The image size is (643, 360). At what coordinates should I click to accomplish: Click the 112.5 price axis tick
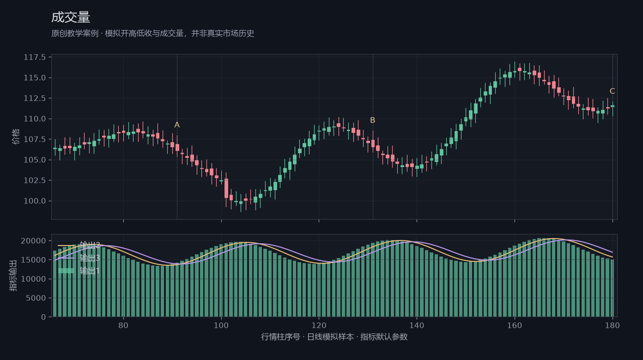(35, 98)
